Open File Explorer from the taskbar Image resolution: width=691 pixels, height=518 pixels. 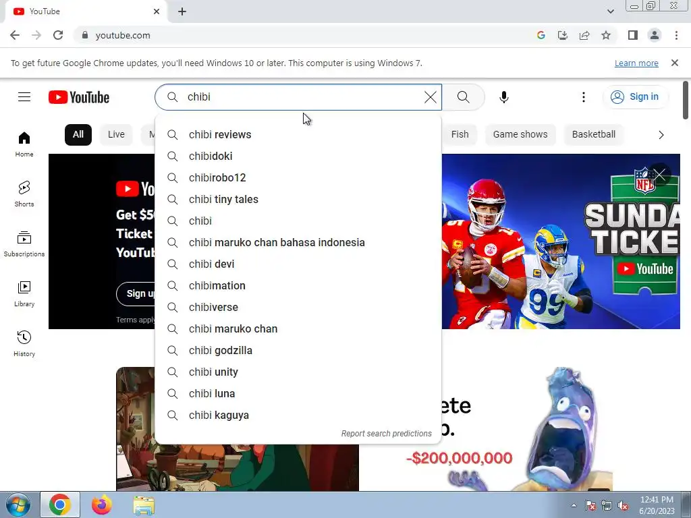144,505
